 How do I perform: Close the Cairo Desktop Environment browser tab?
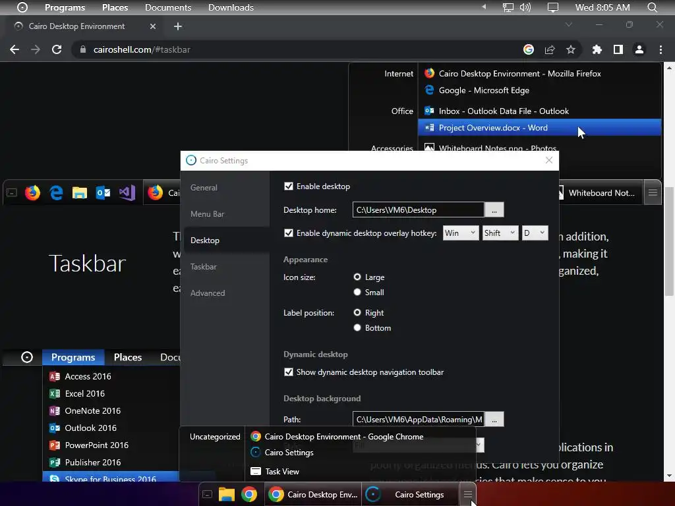coord(153,26)
